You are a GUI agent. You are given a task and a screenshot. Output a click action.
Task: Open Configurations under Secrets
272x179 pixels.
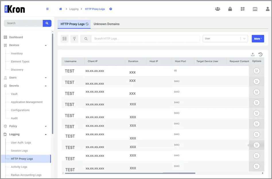tap(20, 110)
